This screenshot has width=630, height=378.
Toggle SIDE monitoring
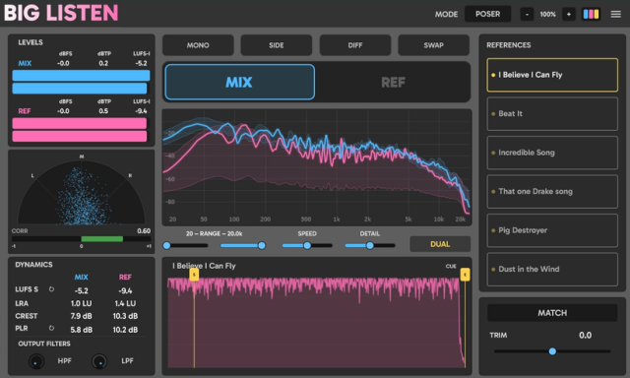(277, 45)
